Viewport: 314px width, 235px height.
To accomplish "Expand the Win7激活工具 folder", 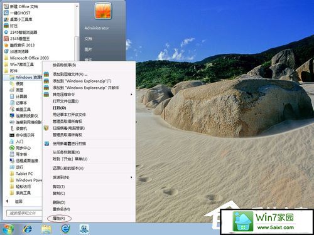I will click(19, 65).
